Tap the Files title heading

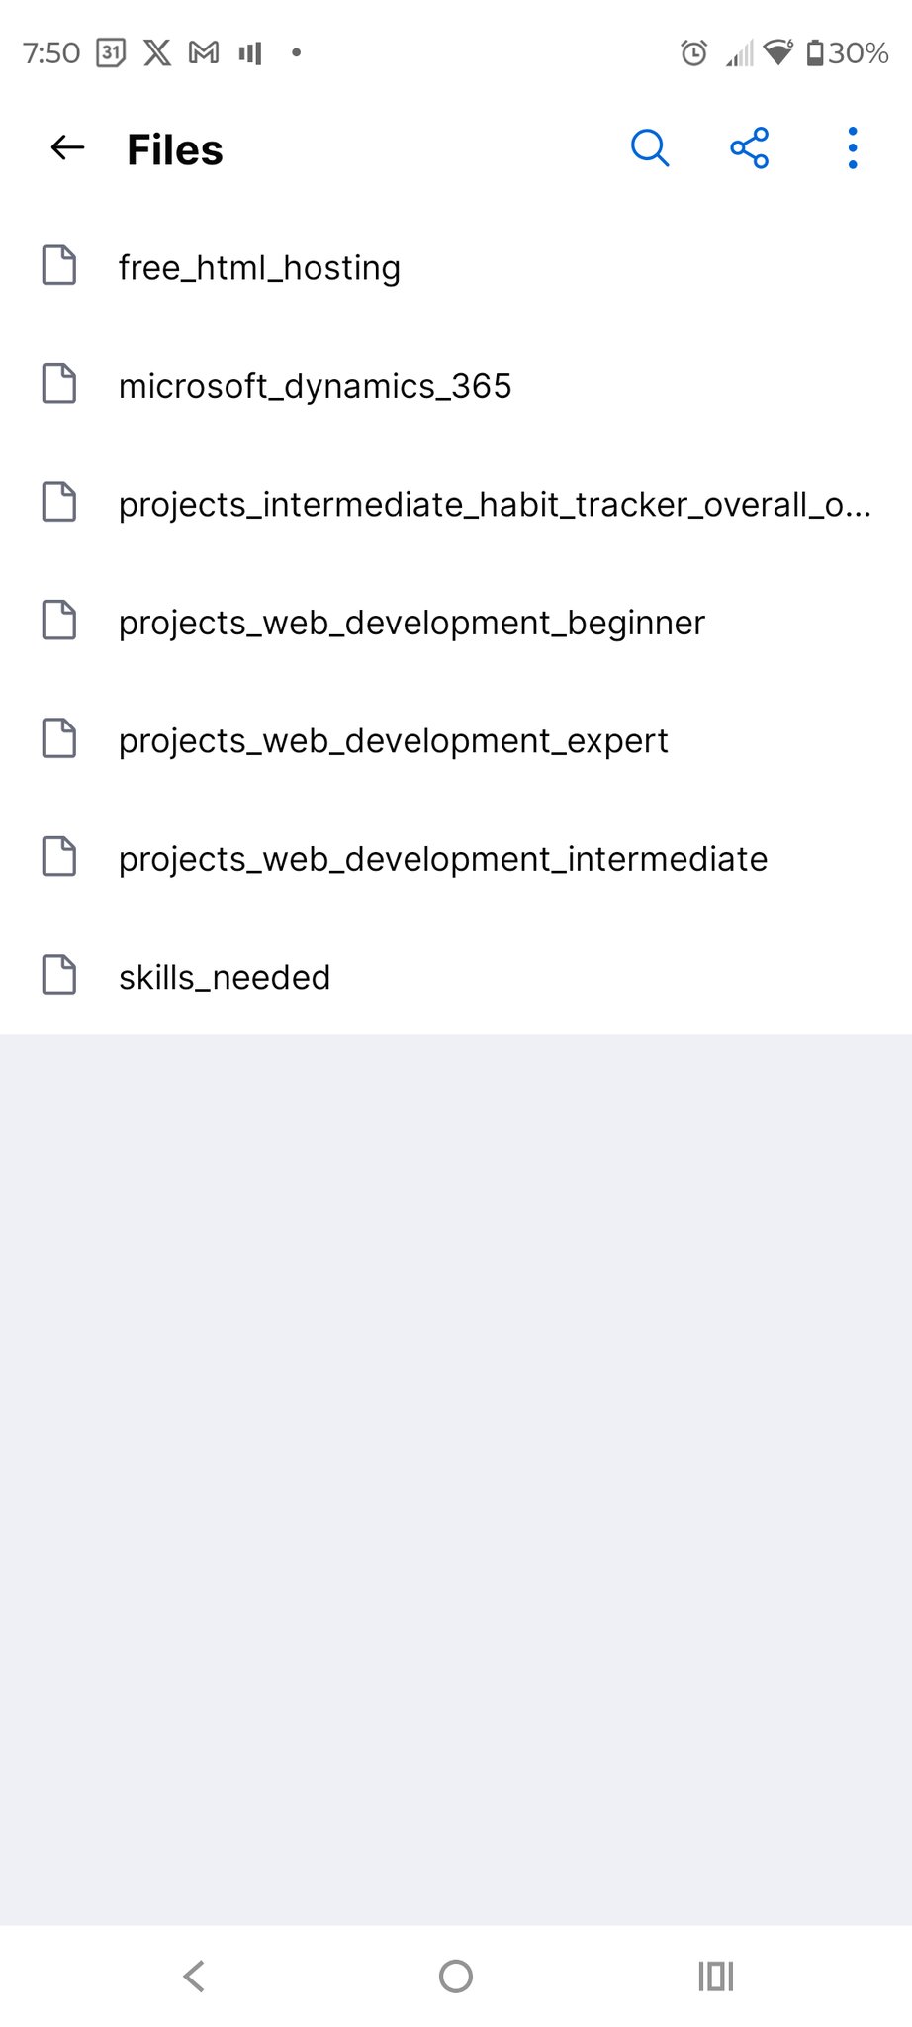pyautogui.click(x=175, y=150)
